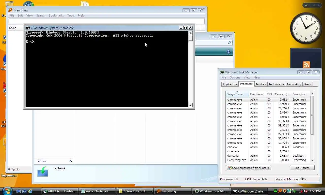Select the dwm.exe process row
325x195 pixels.
[x=268, y=156]
